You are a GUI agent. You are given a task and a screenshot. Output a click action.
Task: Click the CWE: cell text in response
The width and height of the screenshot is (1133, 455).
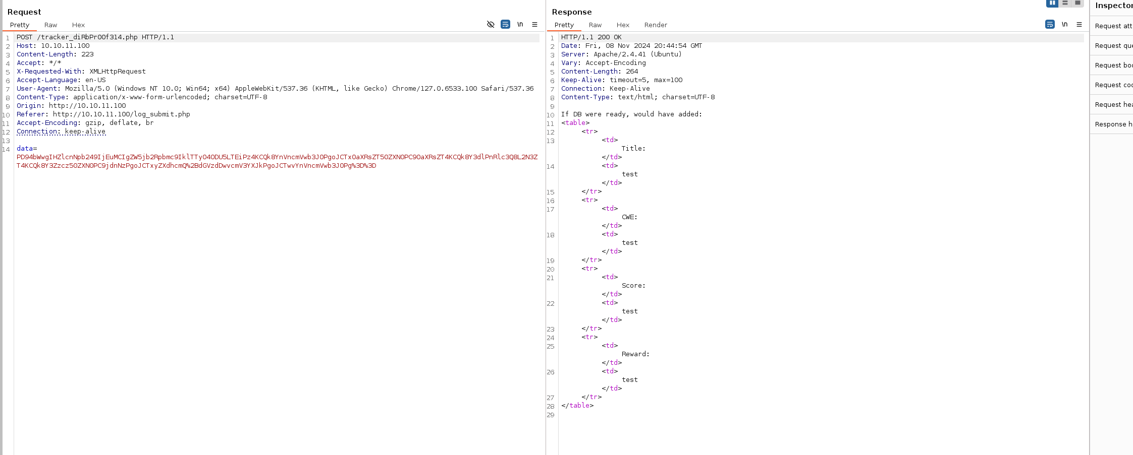(630, 217)
